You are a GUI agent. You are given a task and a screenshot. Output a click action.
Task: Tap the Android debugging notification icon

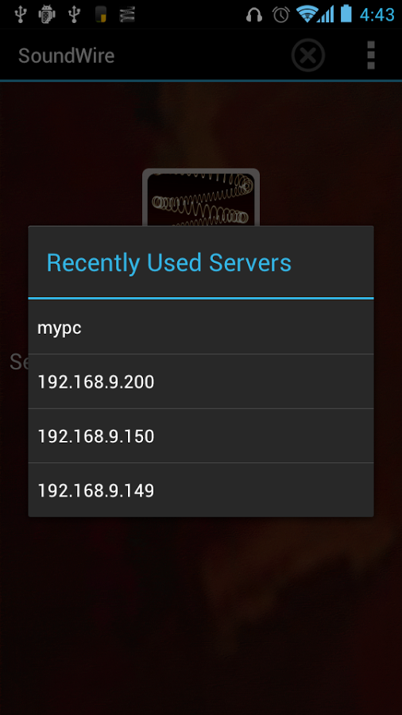pos(47,14)
